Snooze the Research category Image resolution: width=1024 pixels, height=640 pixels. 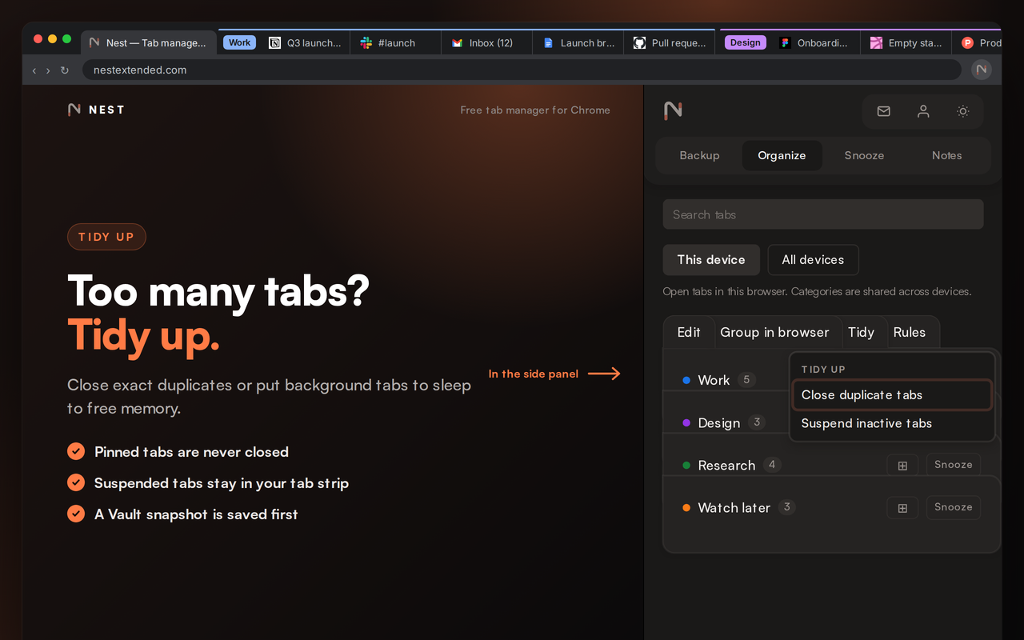[x=954, y=465]
